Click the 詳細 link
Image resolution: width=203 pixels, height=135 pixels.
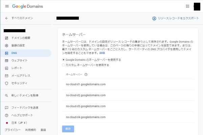coord(102,53)
